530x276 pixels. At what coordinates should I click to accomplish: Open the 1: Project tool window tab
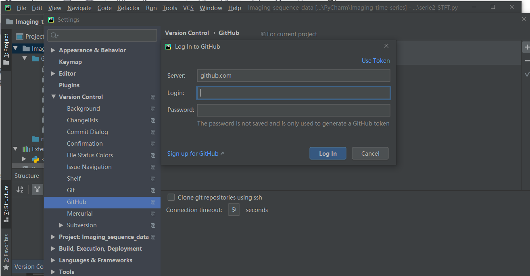6,49
